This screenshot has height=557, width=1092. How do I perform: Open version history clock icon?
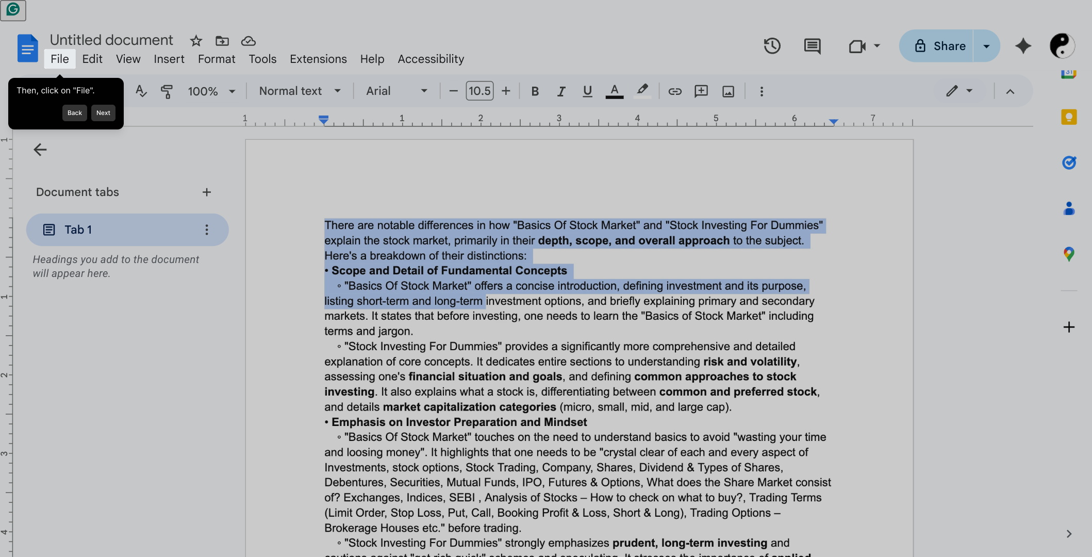click(772, 46)
